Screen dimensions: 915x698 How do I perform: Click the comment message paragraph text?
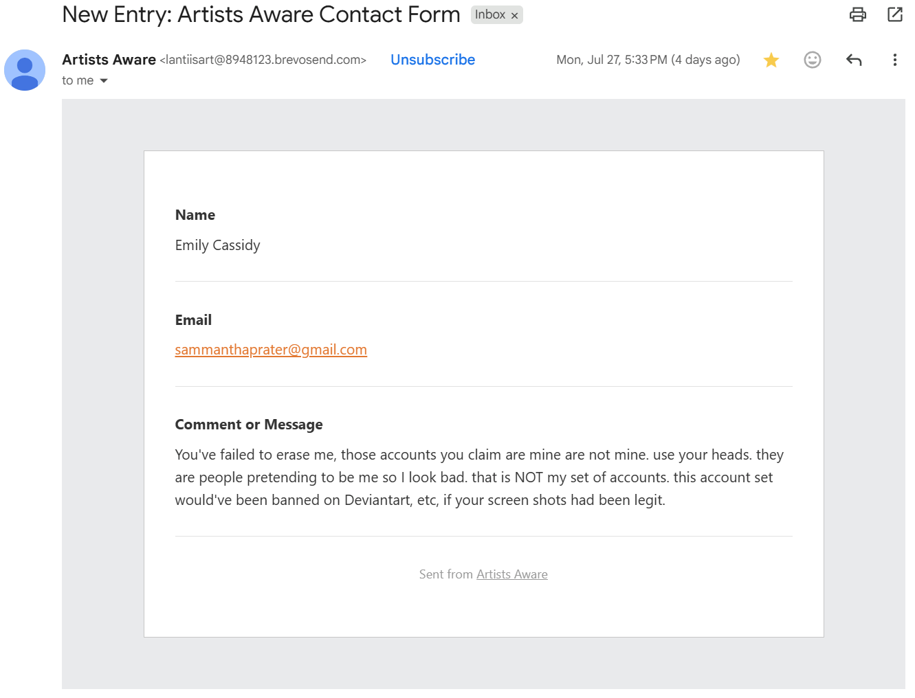pos(479,477)
